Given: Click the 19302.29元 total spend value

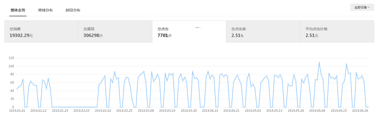Looking at the screenshot, I should 21,35.
